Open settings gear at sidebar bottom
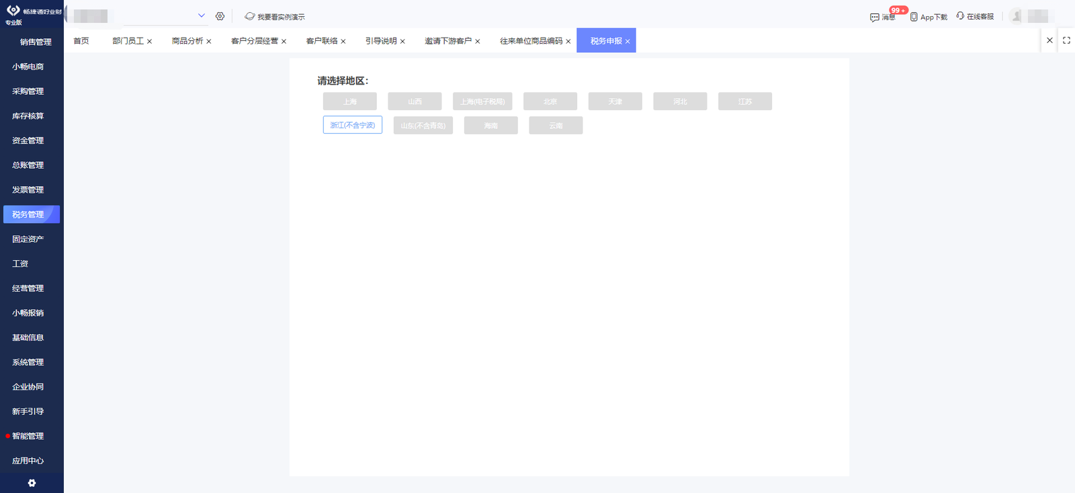This screenshot has height=493, width=1075. (x=32, y=483)
